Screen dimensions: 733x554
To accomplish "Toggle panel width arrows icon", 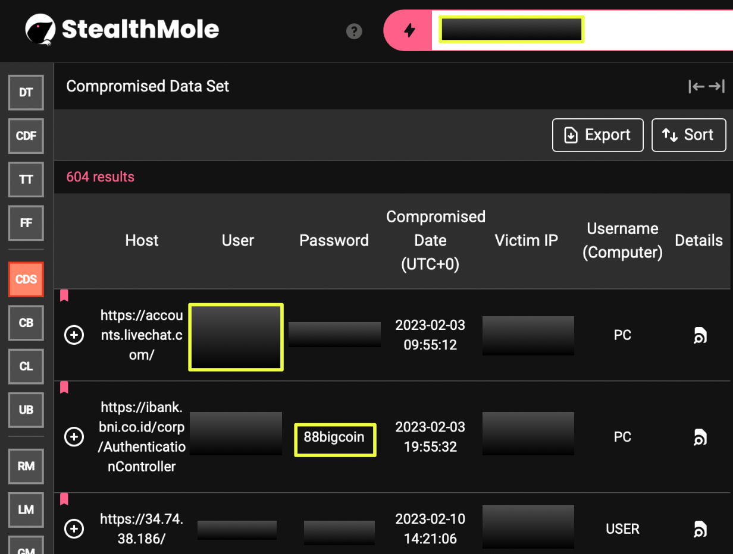I will [x=706, y=87].
